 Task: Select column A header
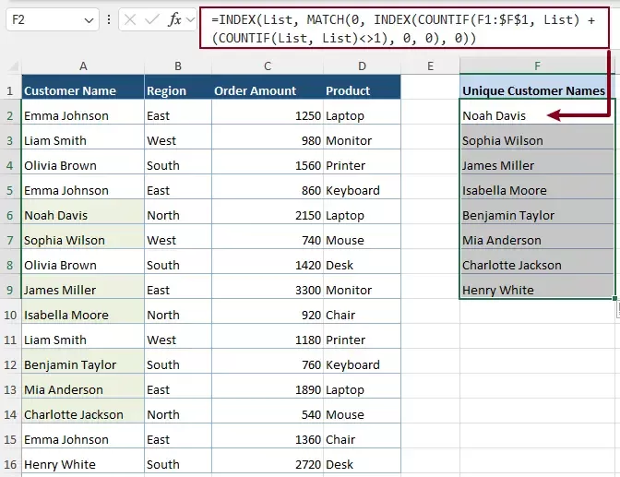click(x=83, y=66)
